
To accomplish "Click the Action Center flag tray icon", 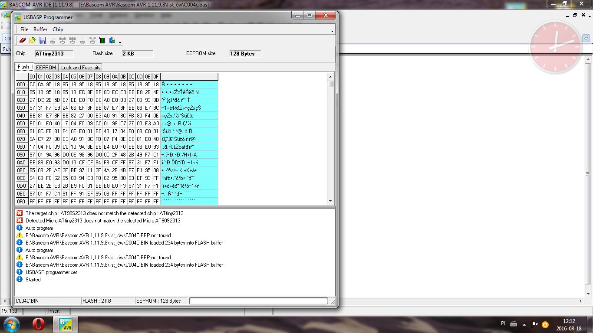I will coord(535,324).
